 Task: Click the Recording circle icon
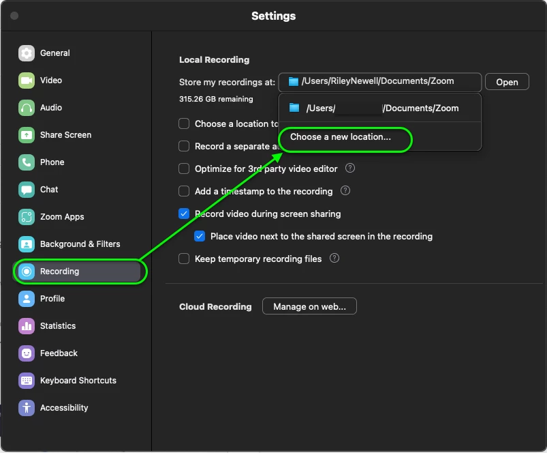[x=27, y=272]
